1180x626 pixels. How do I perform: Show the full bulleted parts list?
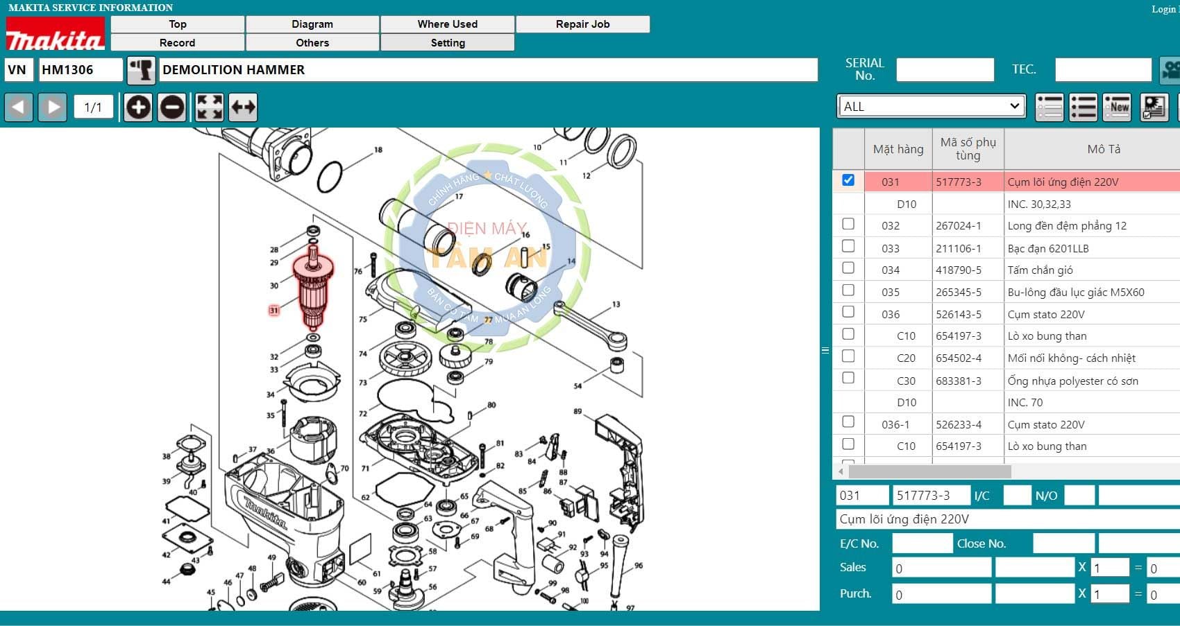[1084, 107]
